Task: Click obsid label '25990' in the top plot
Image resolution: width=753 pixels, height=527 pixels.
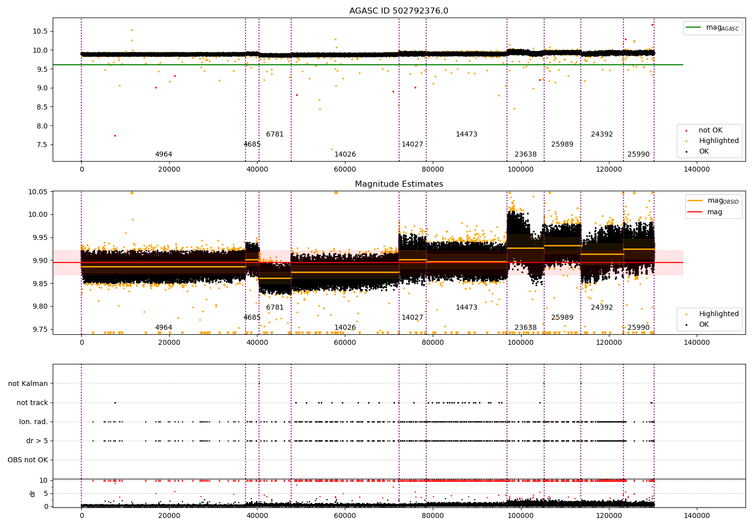Action: point(639,155)
